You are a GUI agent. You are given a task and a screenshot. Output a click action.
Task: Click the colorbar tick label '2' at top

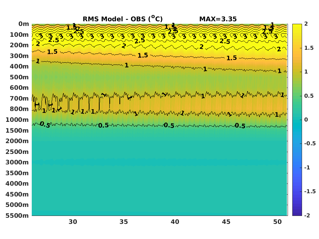pyautogui.click(x=306, y=24)
